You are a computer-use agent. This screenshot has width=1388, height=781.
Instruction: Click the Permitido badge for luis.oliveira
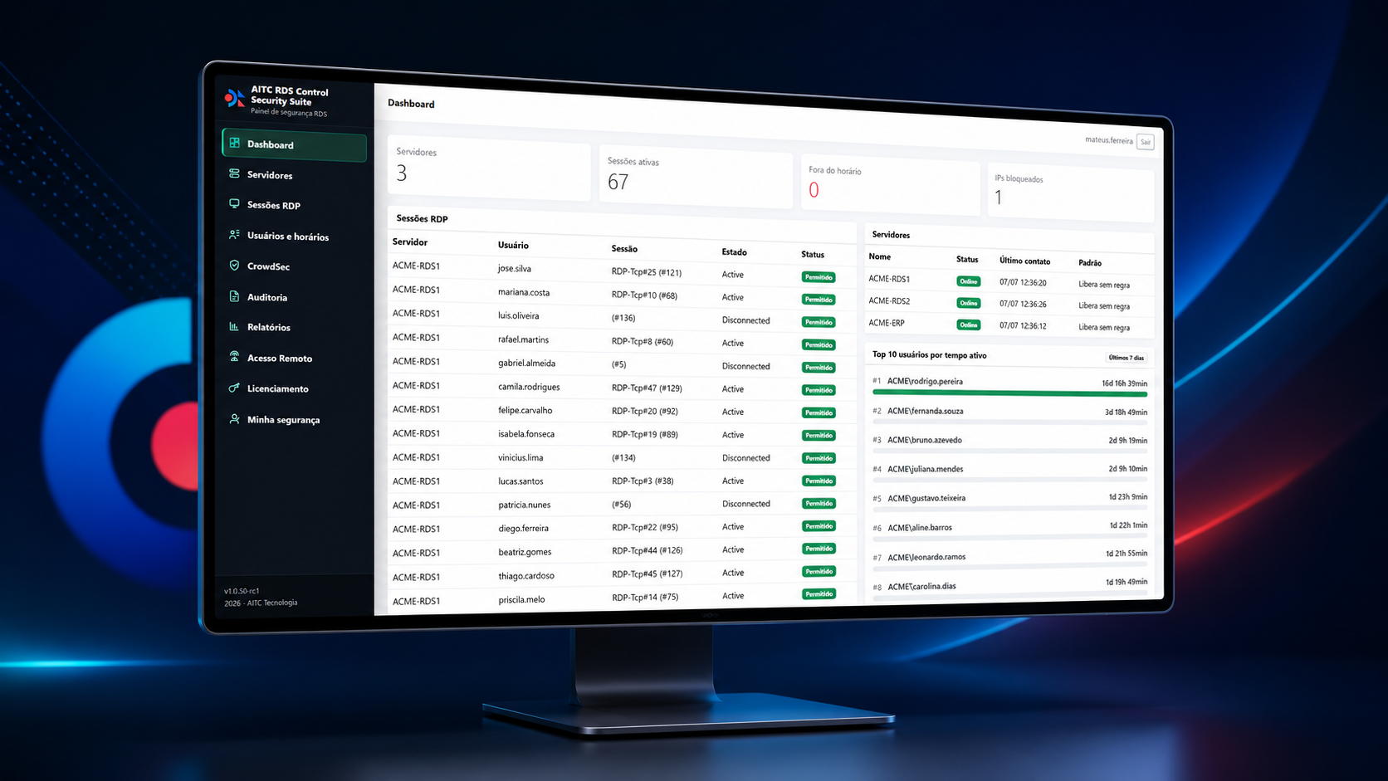(x=819, y=322)
